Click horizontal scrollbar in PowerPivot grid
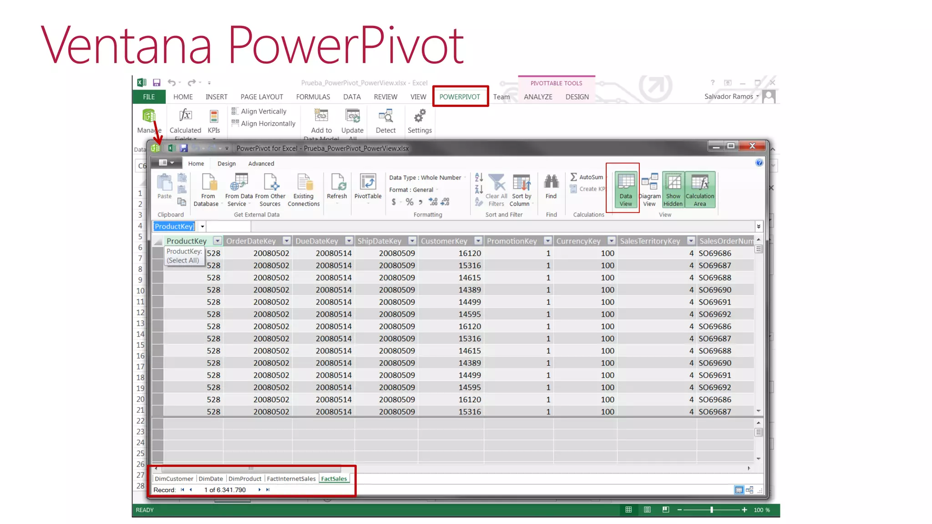 click(251, 468)
